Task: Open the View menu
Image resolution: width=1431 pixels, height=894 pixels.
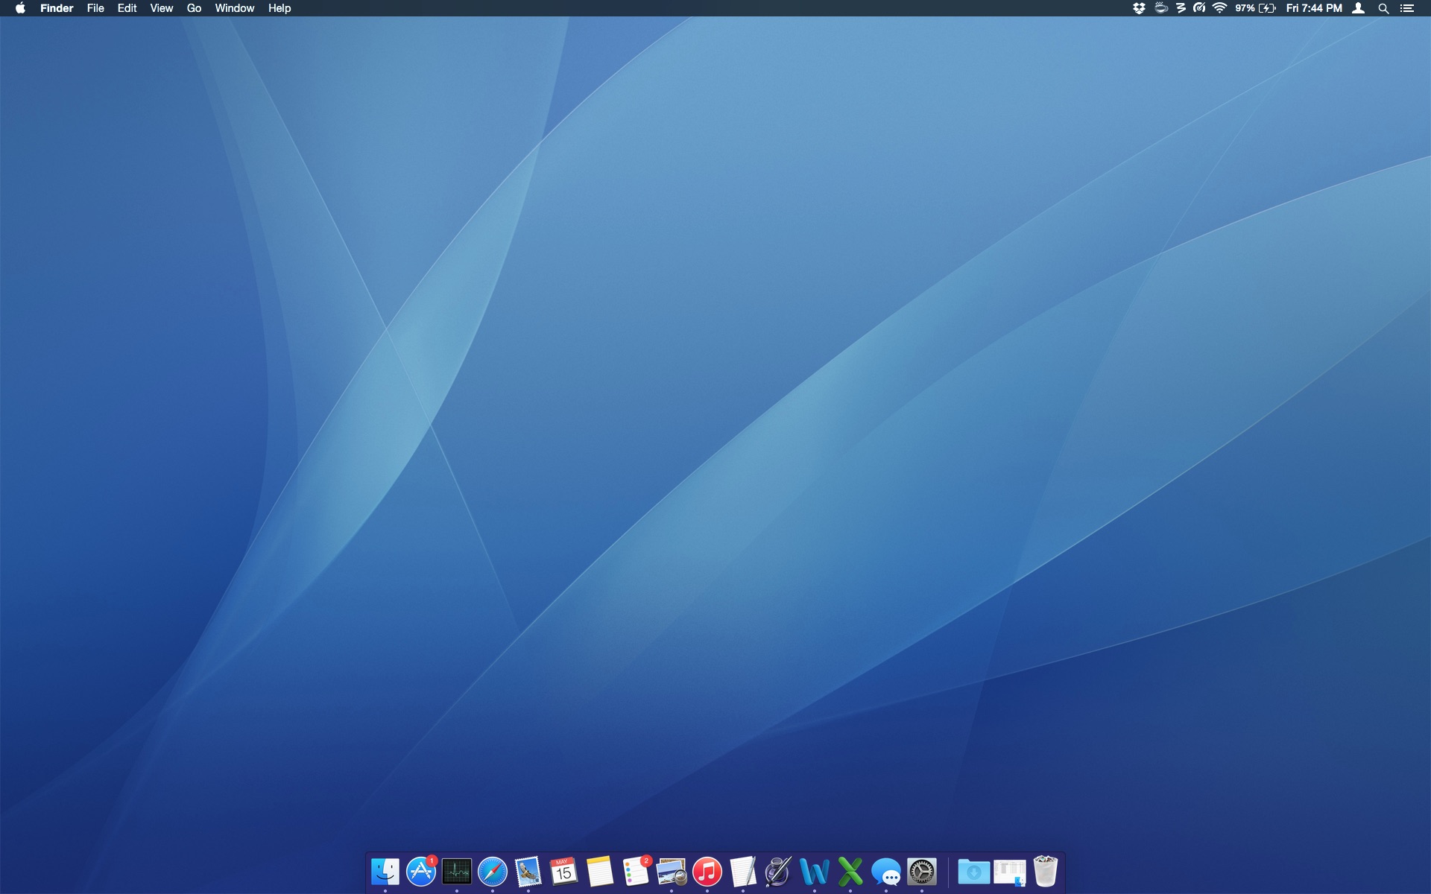Action: (x=162, y=8)
